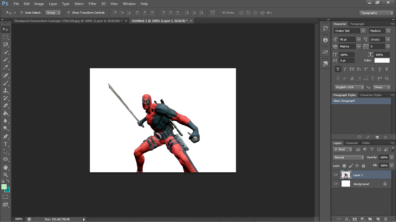The image size is (396, 222).
Task: Open the Layer menu
Action: click(x=53, y=4)
